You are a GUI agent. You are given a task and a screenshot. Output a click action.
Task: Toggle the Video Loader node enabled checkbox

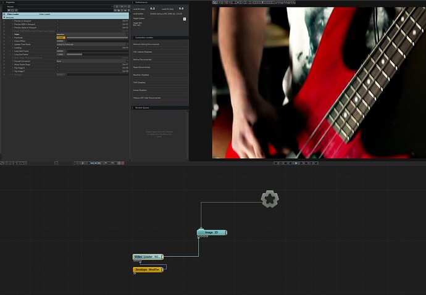click(x=4, y=14)
